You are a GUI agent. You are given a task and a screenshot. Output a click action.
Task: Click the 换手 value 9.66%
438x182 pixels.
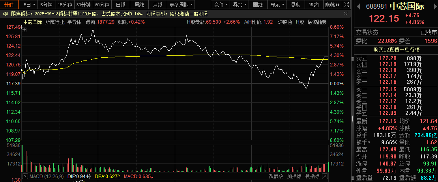tap(389, 142)
